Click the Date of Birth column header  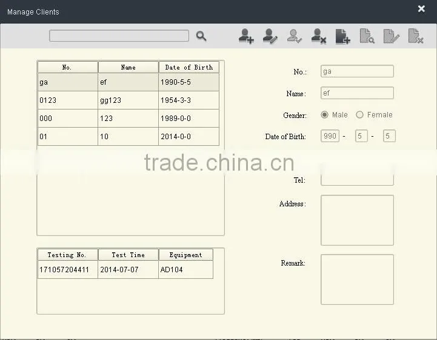coord(188,67)
